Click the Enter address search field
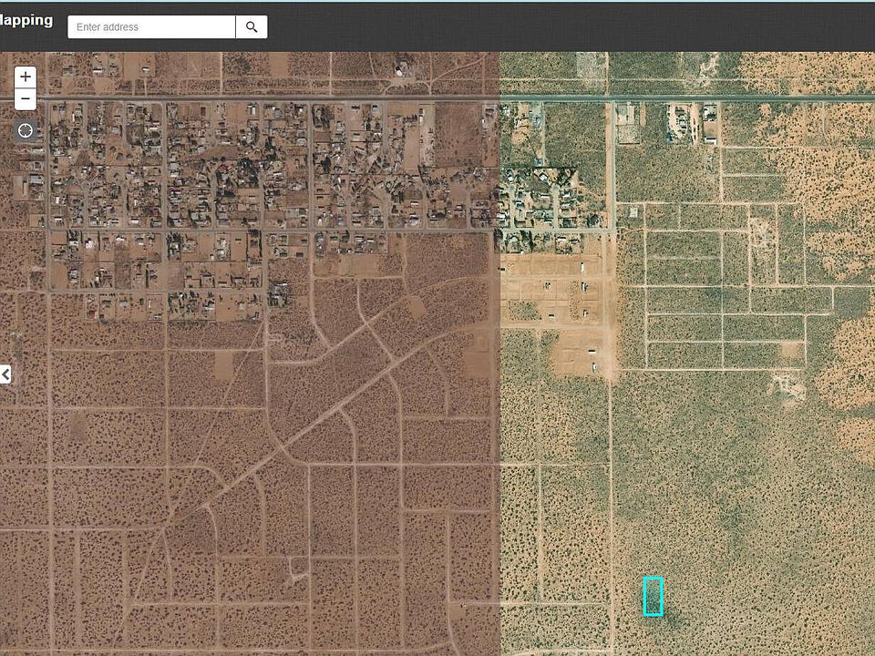The height and width of the screenshot is (656, 875). [x=151, y=26]
